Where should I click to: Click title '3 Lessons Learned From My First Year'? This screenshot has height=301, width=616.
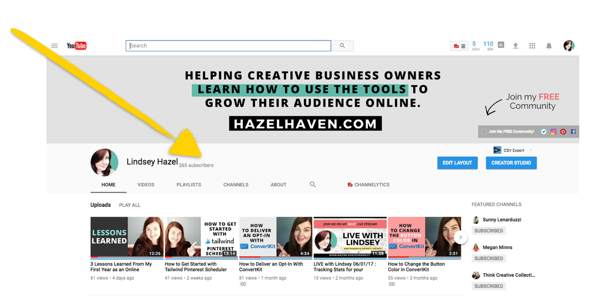(121, 267)
